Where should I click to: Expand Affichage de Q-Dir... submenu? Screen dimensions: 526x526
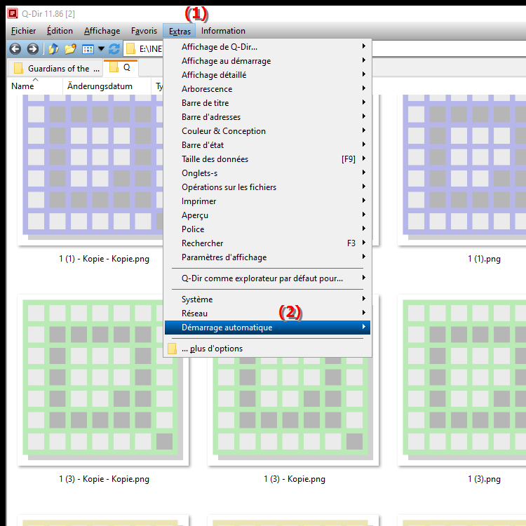pyautogui.click(x=267, y=46)
